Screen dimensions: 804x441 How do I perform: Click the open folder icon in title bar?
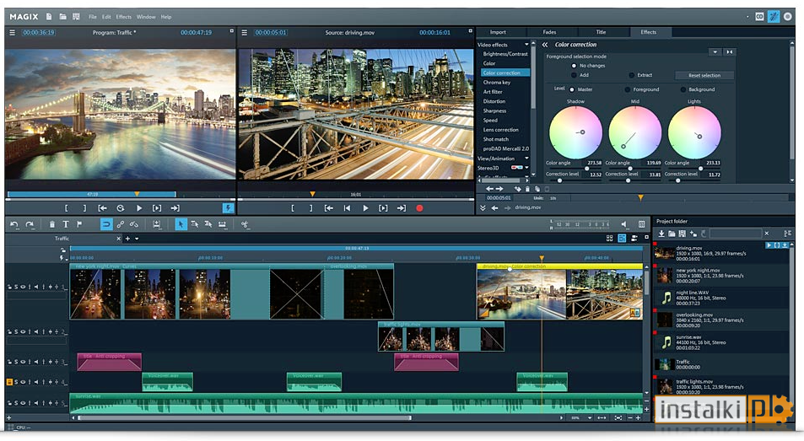[x=62, y=16]
